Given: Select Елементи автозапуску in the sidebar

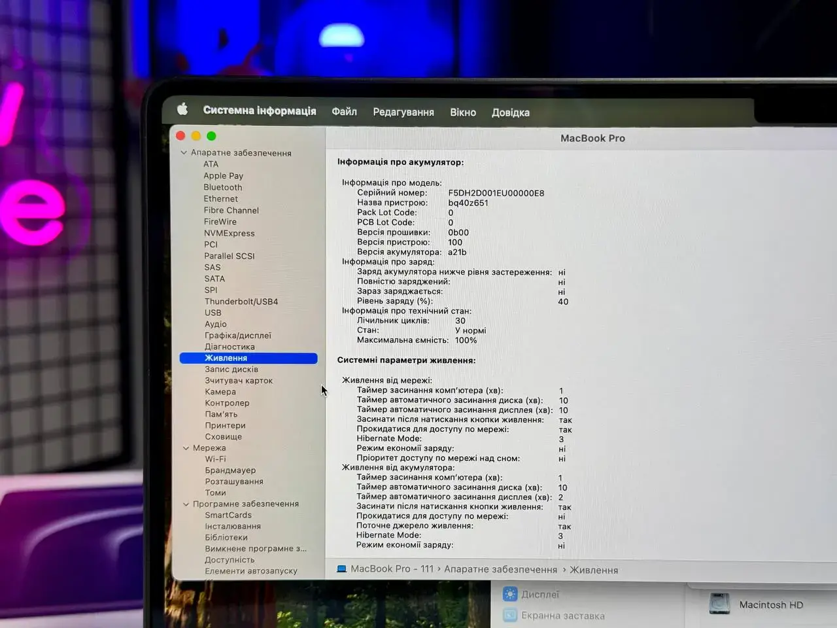Looking at the screenshot, I should (251, 571).
